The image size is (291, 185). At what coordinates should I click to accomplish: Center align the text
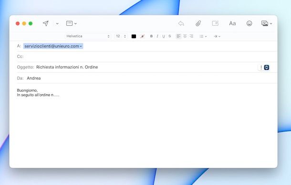pyautogui.click(x=185, y=36)
